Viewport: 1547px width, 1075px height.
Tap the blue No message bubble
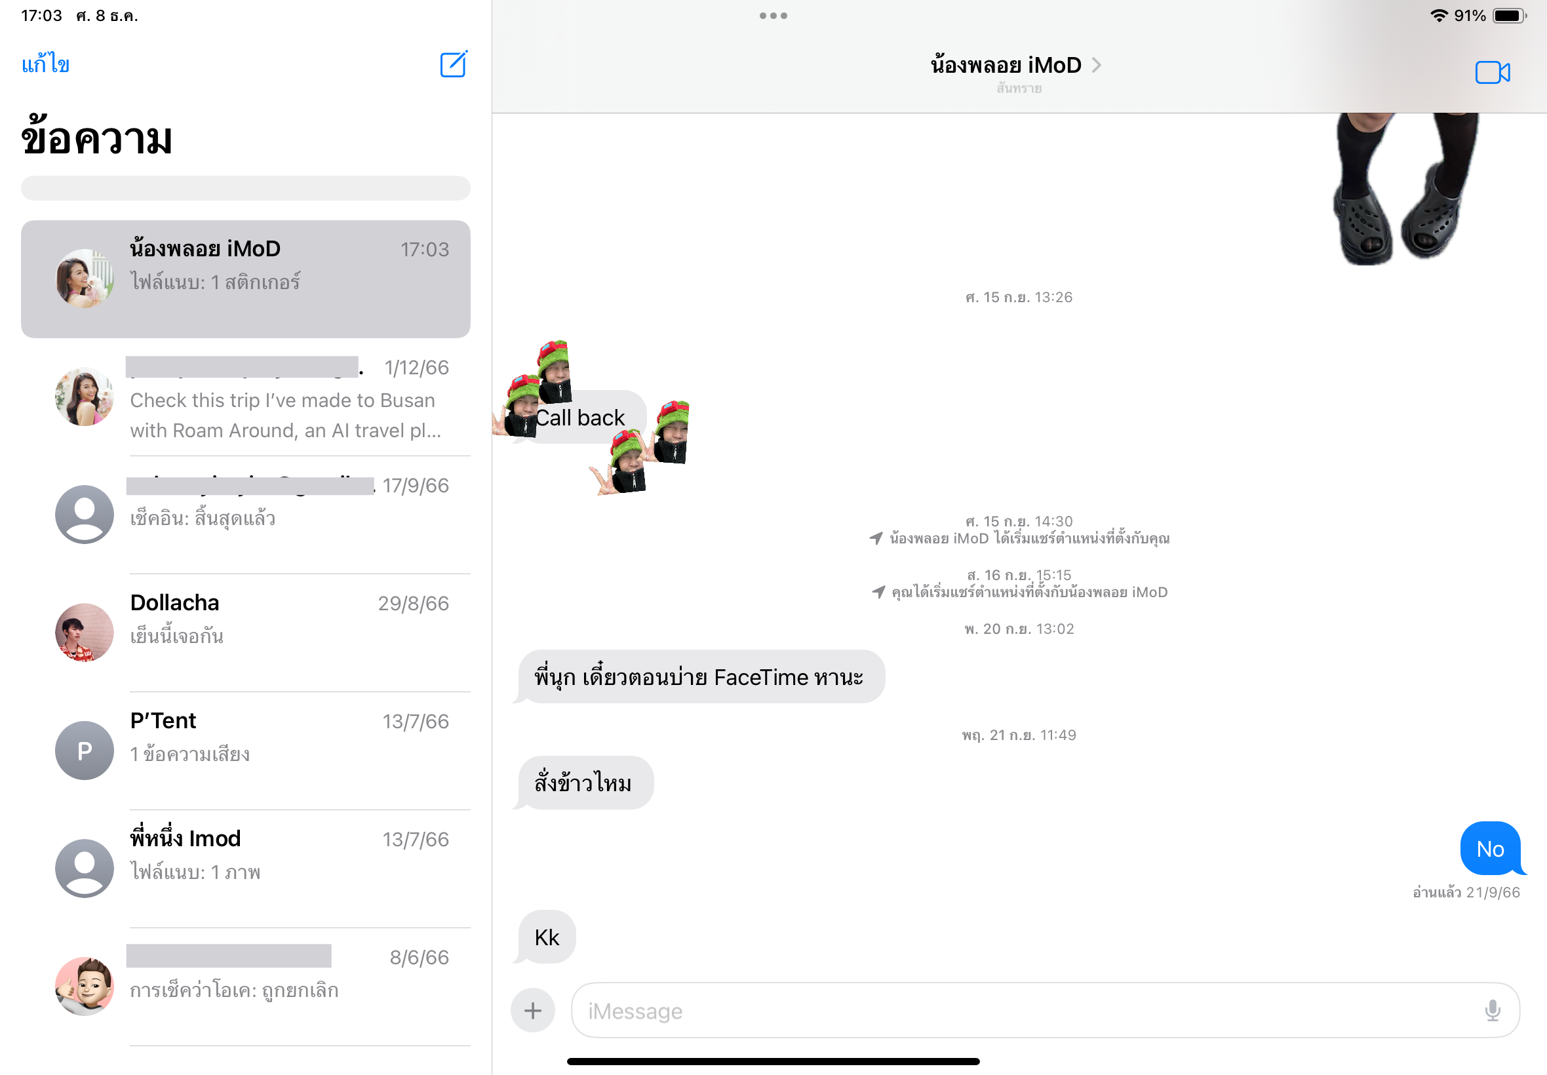pyautogui.click(x=1490, y=849)
